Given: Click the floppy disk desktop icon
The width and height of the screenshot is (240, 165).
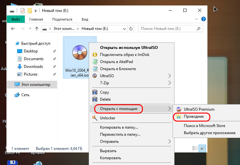Looking at the screenshot, I should (12, 163).
